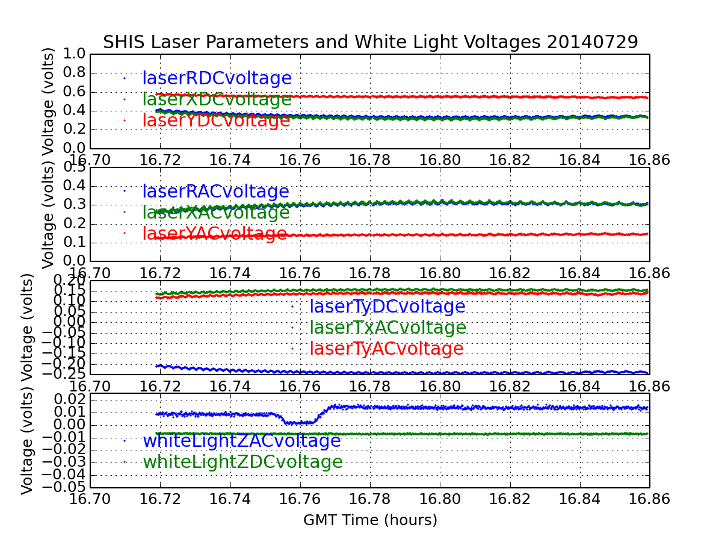This screenshot has height=542, width=722.
Task: Click the GMT Time (hours) axis label
Action: click(370, 520)
